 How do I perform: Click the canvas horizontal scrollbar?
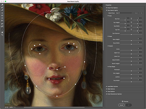click(54, 107)
